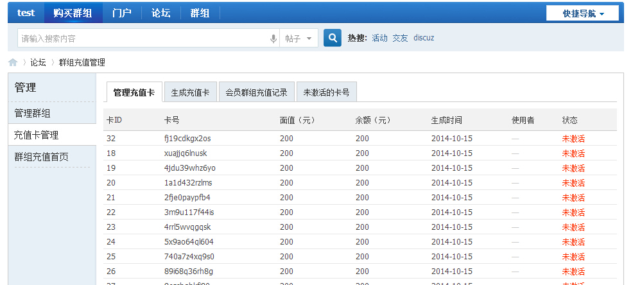Click the blue search magnifier button
The width and height of the screenshot is (633, 285).
pos(333,38)
